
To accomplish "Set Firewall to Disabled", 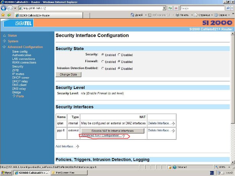I will click(x=119, y=61).
